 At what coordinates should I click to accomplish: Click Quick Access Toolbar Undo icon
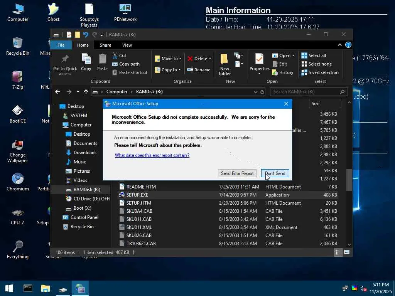click(86, 35)
